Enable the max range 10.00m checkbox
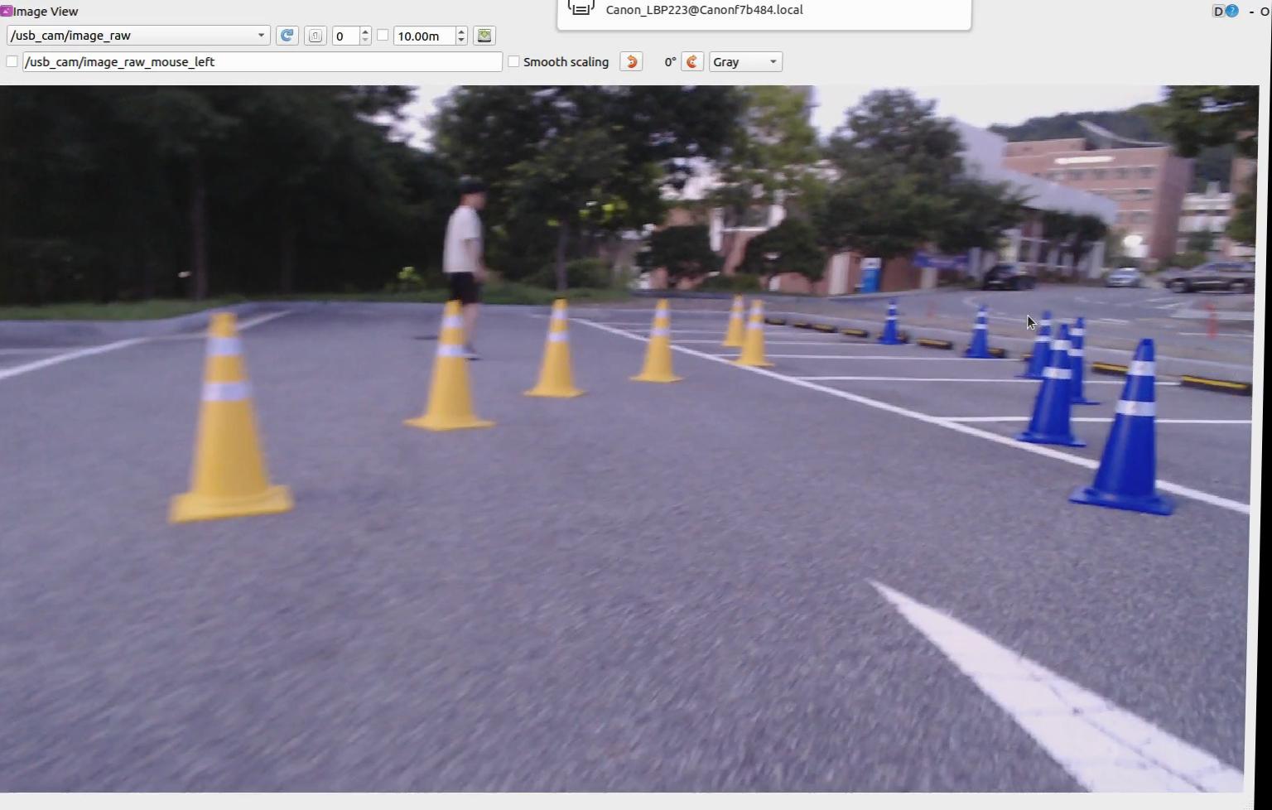This screenshot has width=1272, height=810. pos(383,36)
